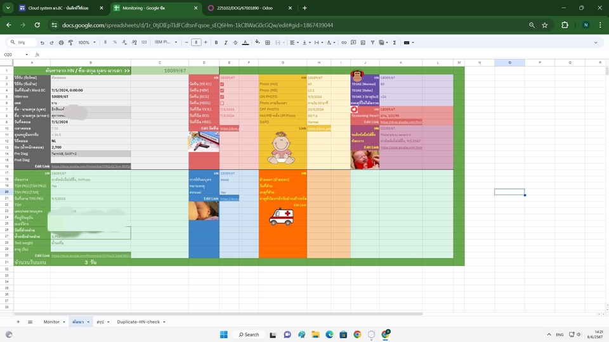This screenshot has height=342, width=609.
Task: Toggle italic formatting
Action: tap(226, 42)
